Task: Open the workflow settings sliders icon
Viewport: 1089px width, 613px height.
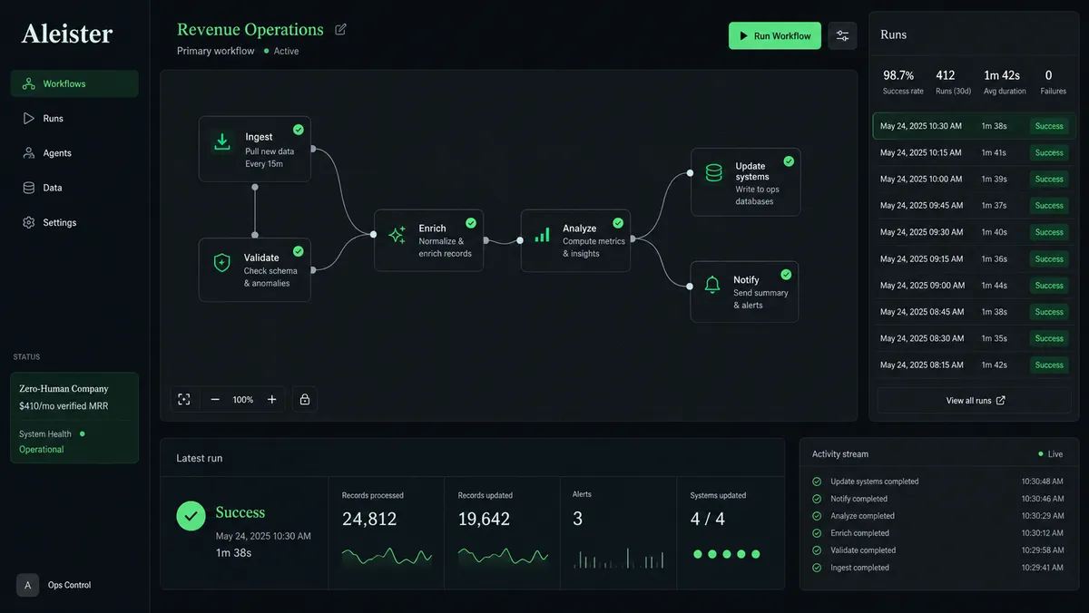Action: click(x=842, y=36)
